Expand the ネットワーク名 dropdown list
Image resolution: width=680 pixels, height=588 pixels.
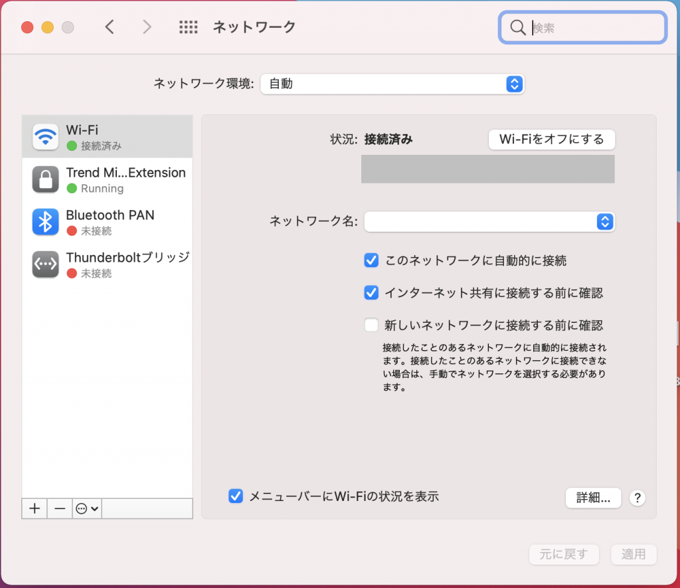(x=489, y=222)
